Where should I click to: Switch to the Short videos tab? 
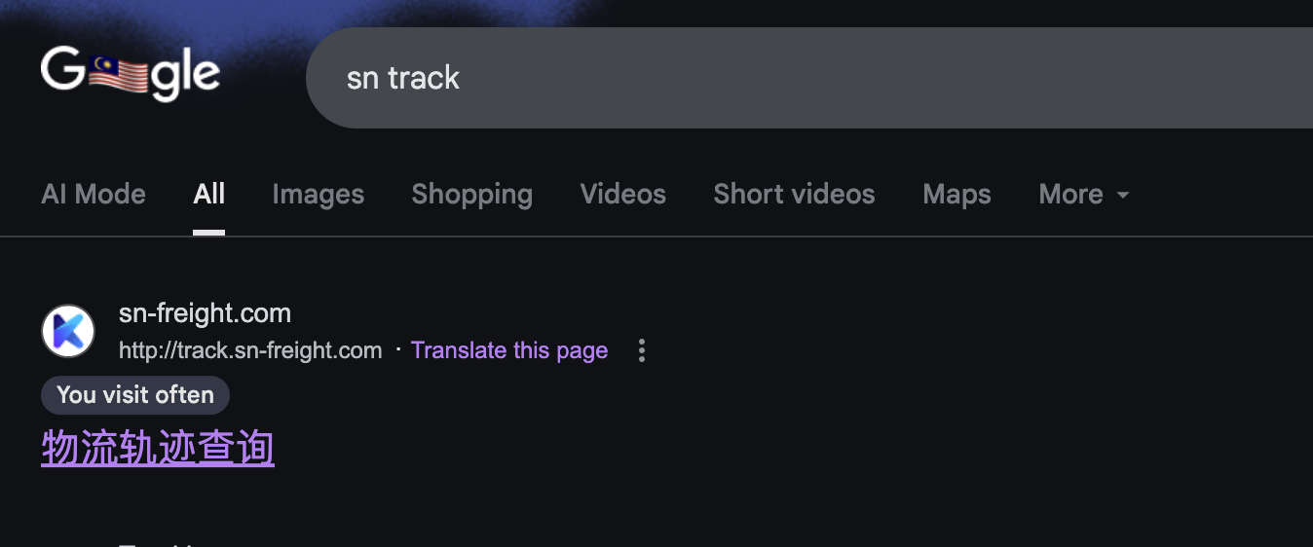[795, 195]
